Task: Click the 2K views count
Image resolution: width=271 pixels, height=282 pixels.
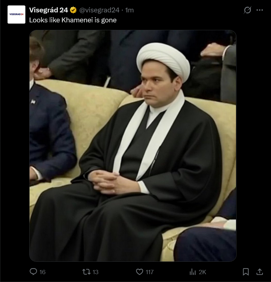Action: pyautogui.click(x=202, y=272)
